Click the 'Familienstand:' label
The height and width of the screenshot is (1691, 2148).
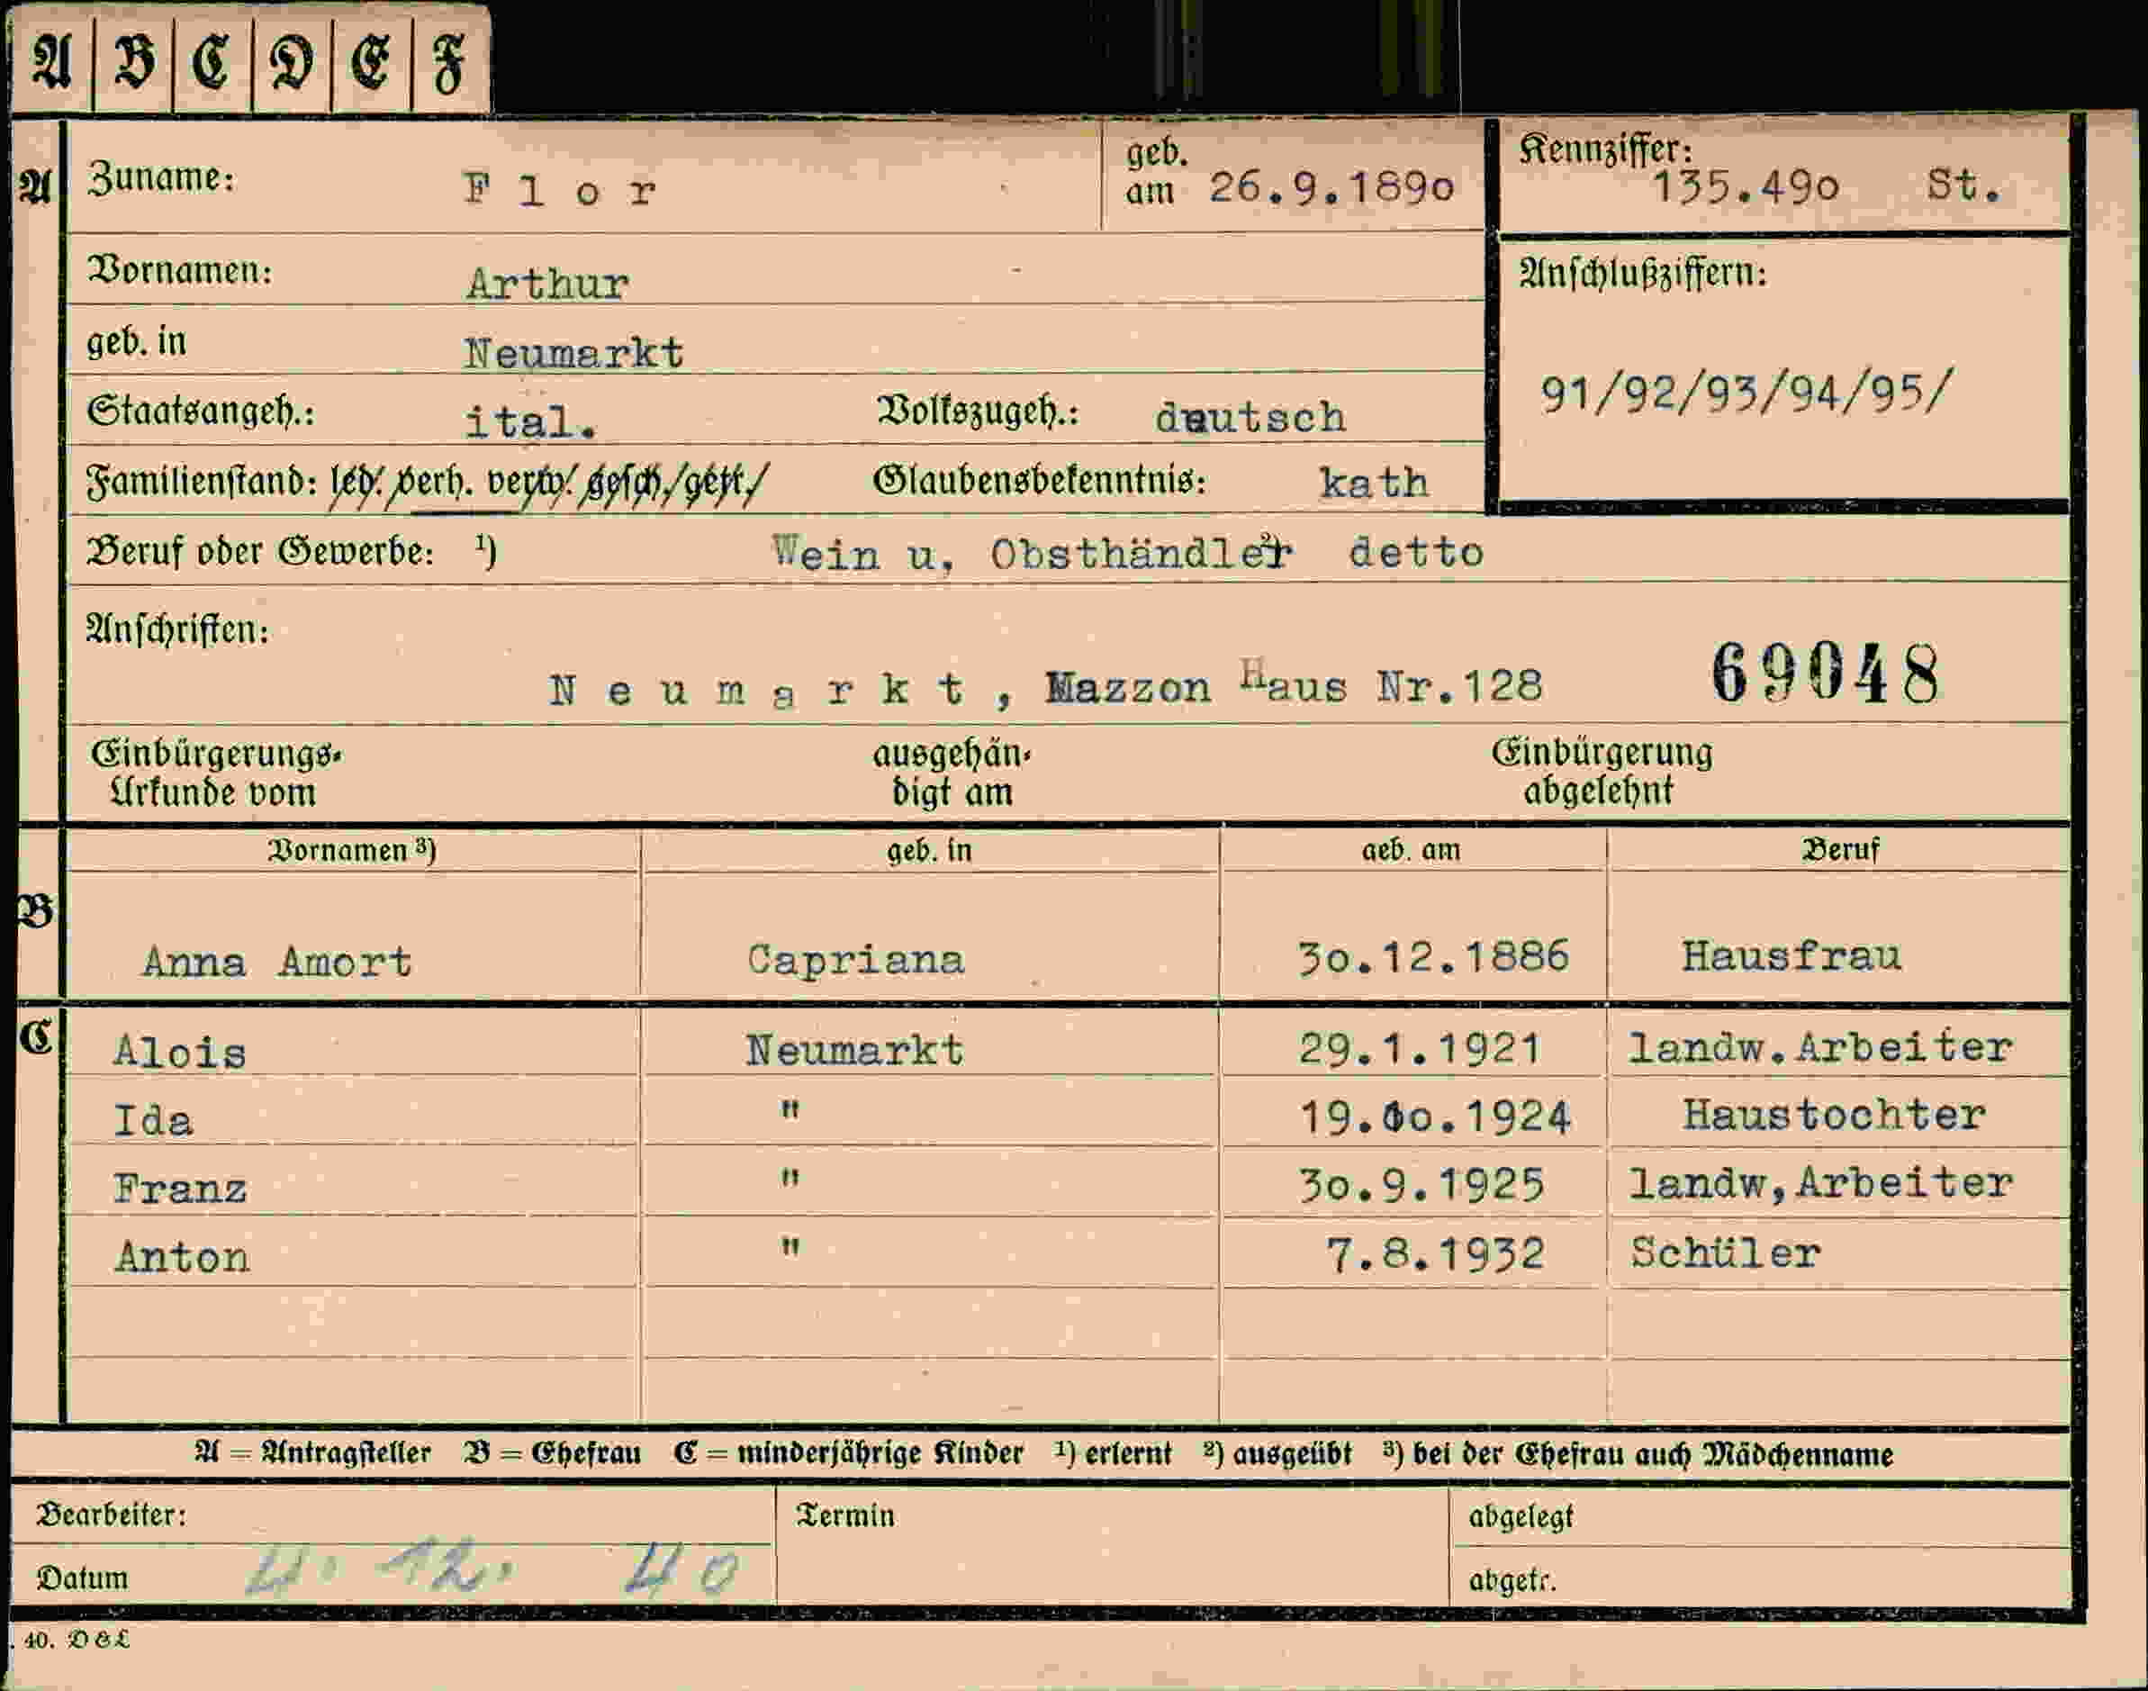(201, 482)
